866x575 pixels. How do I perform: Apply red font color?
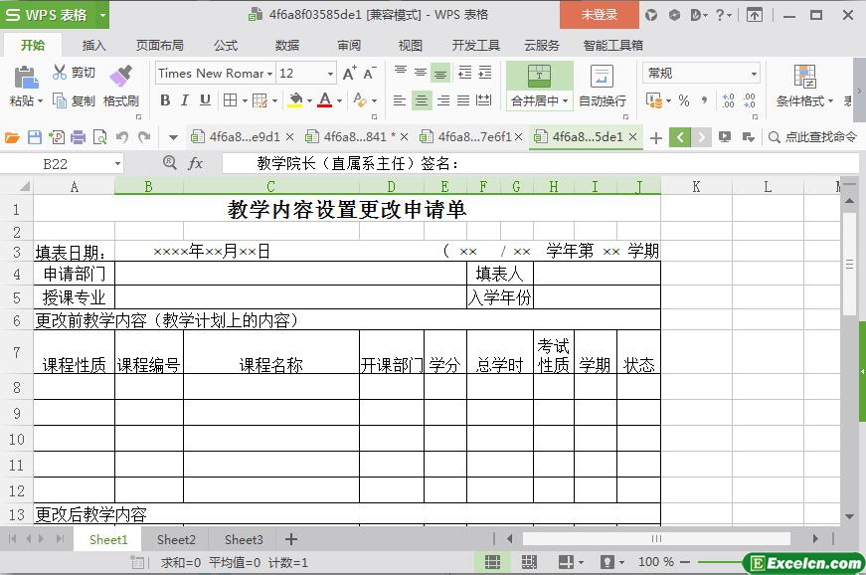coord(325,100)
